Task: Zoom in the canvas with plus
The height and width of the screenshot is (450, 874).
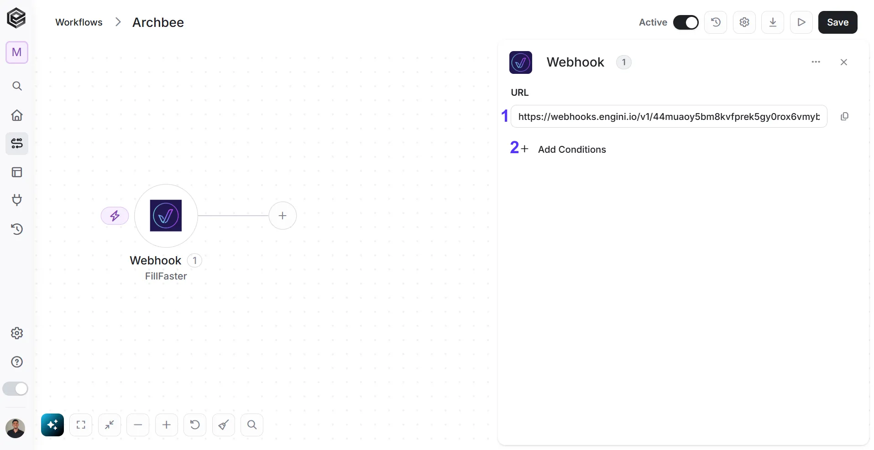Action: (167, 425)
